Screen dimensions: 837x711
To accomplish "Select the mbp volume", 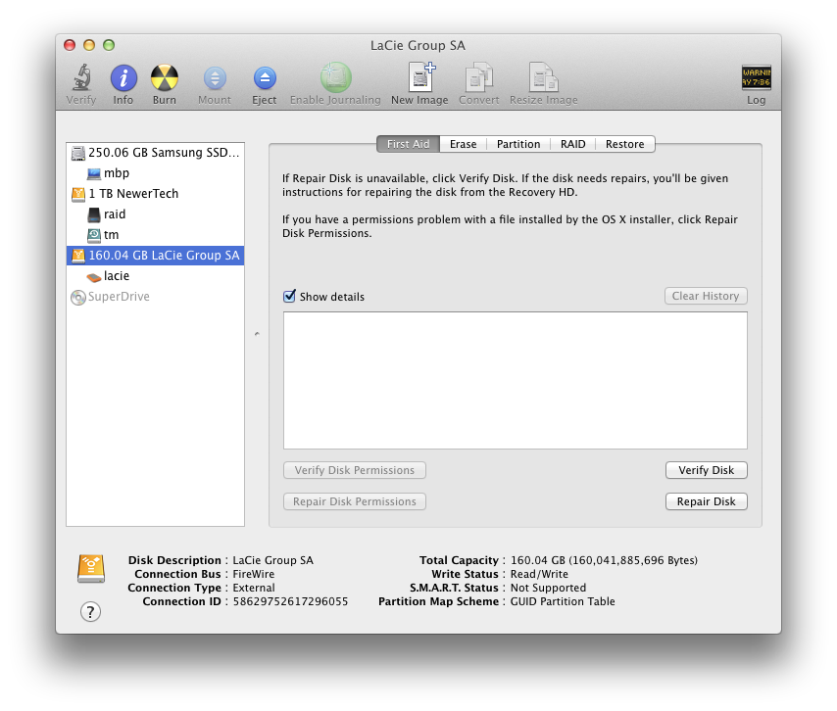I will (x=155, y=173).
